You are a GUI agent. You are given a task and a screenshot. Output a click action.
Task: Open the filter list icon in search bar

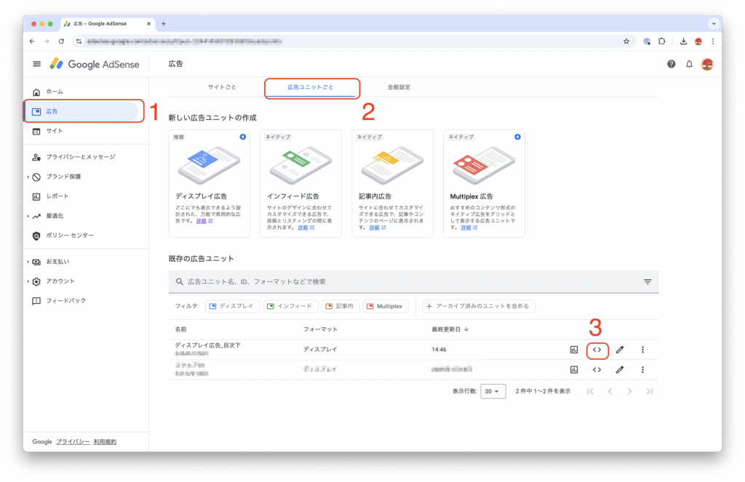[x=647, y=282]
